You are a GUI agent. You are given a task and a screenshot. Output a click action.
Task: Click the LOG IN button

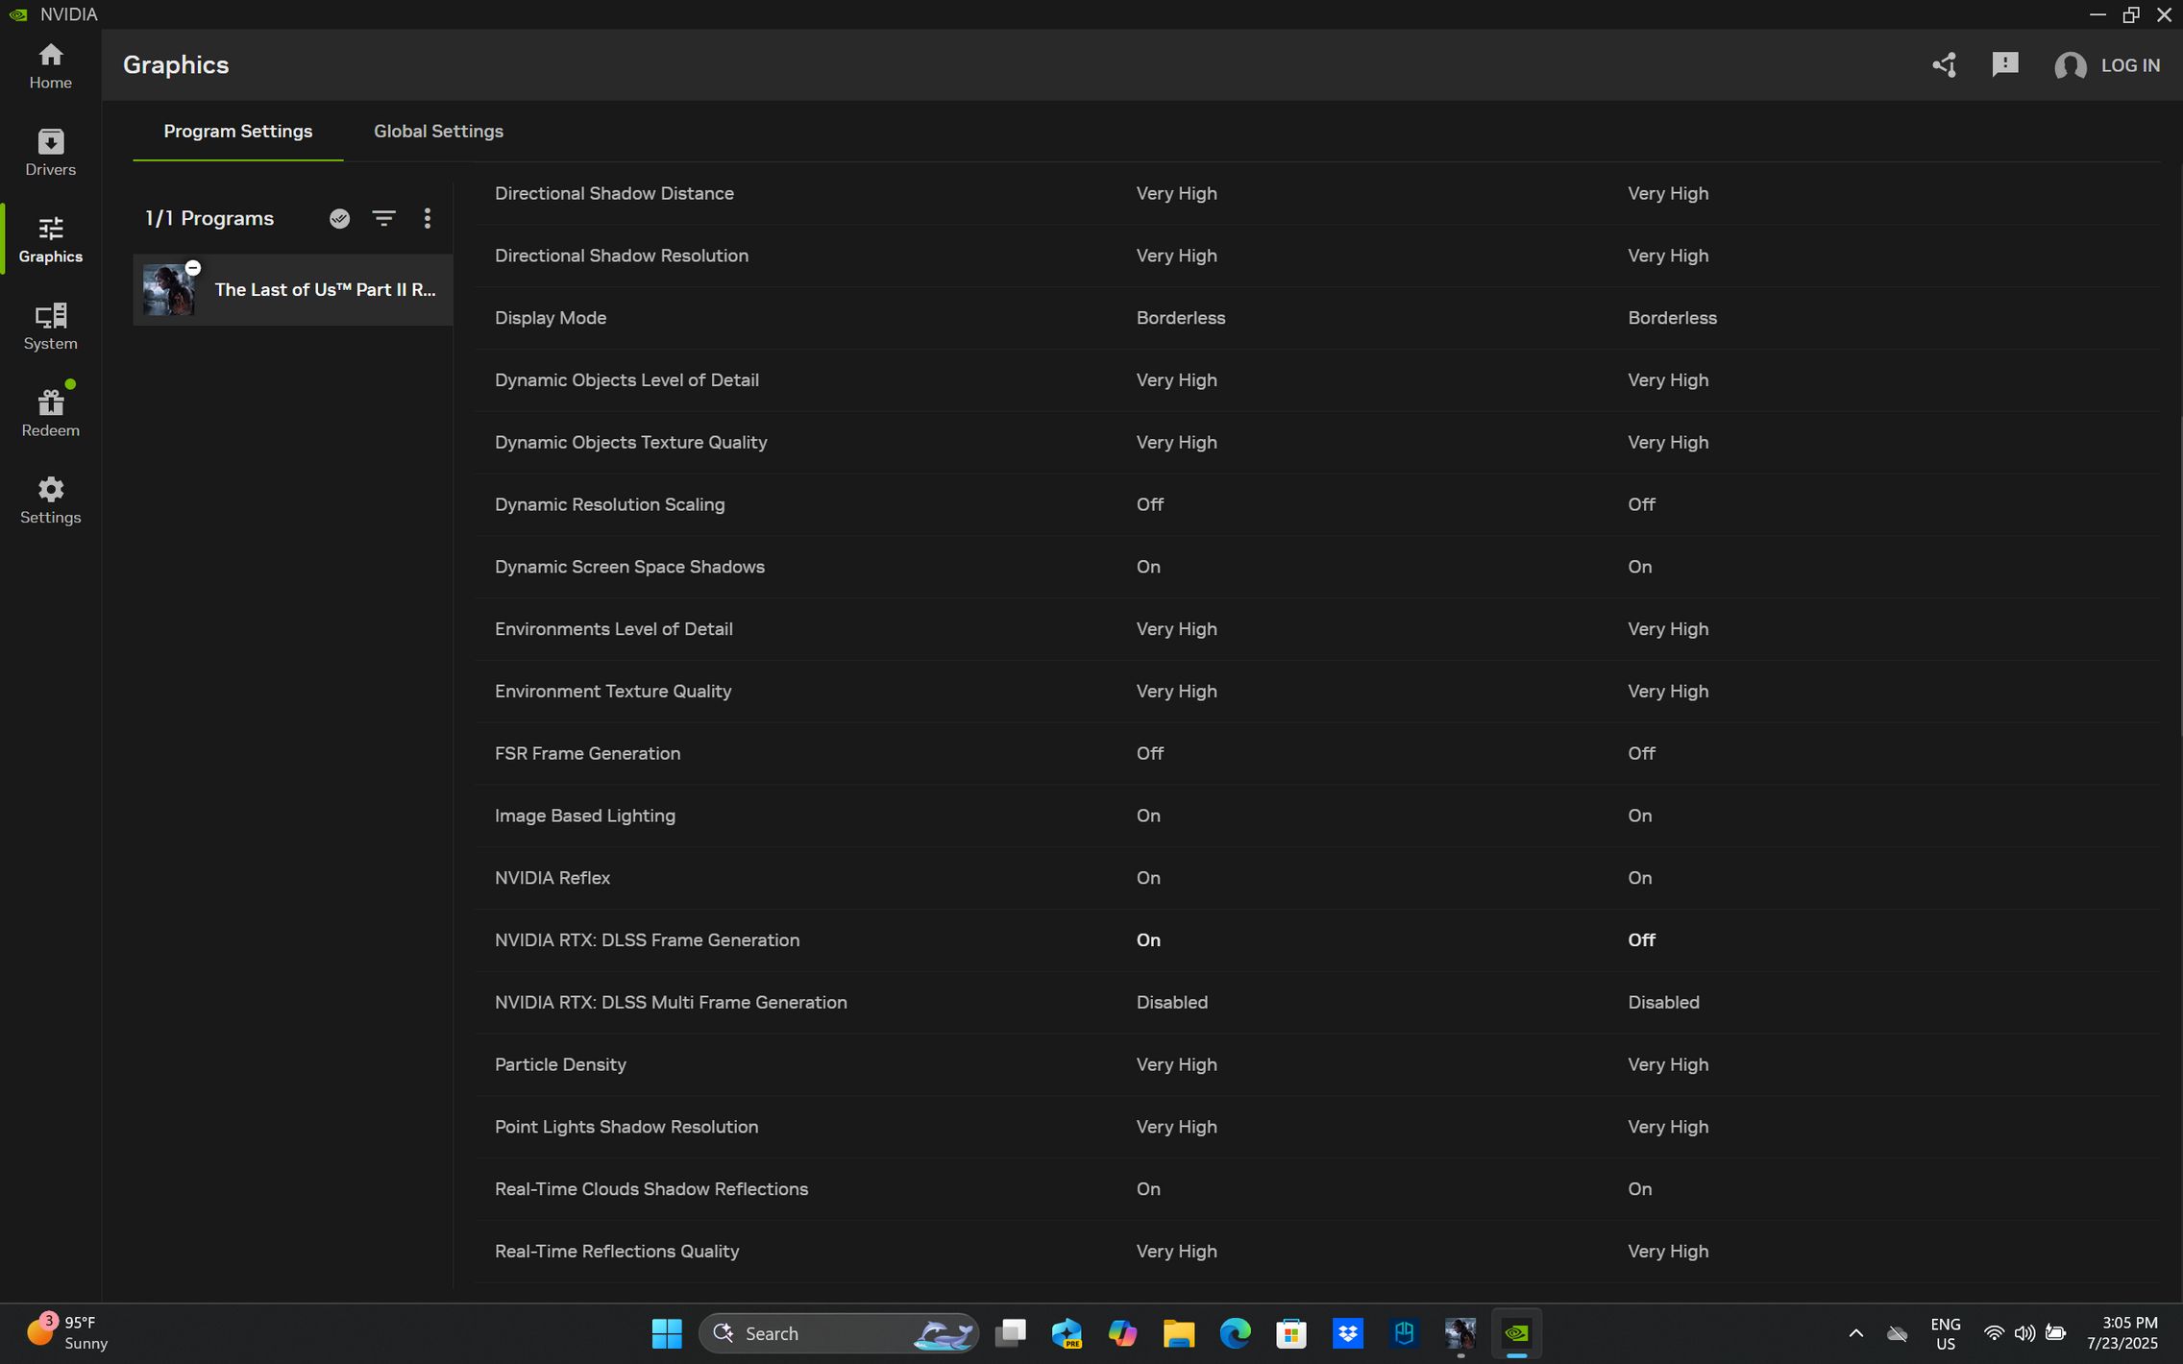click(2130, 65)
